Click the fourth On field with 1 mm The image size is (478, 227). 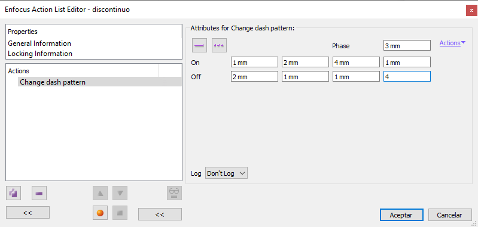coord(407,62)
